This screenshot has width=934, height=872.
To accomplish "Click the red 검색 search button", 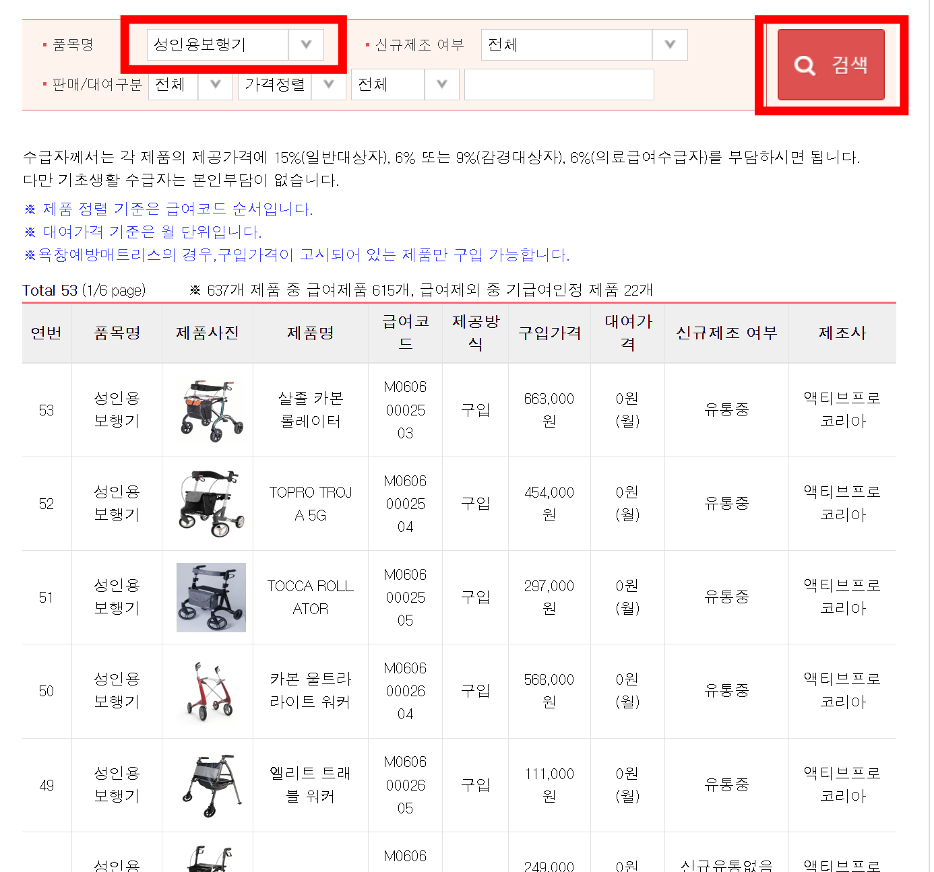I will 831,65.
